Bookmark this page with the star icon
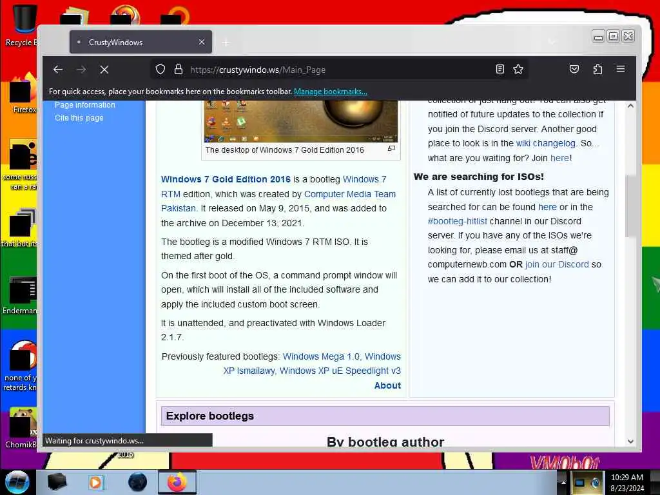The image size is (660, 495). 518,69
